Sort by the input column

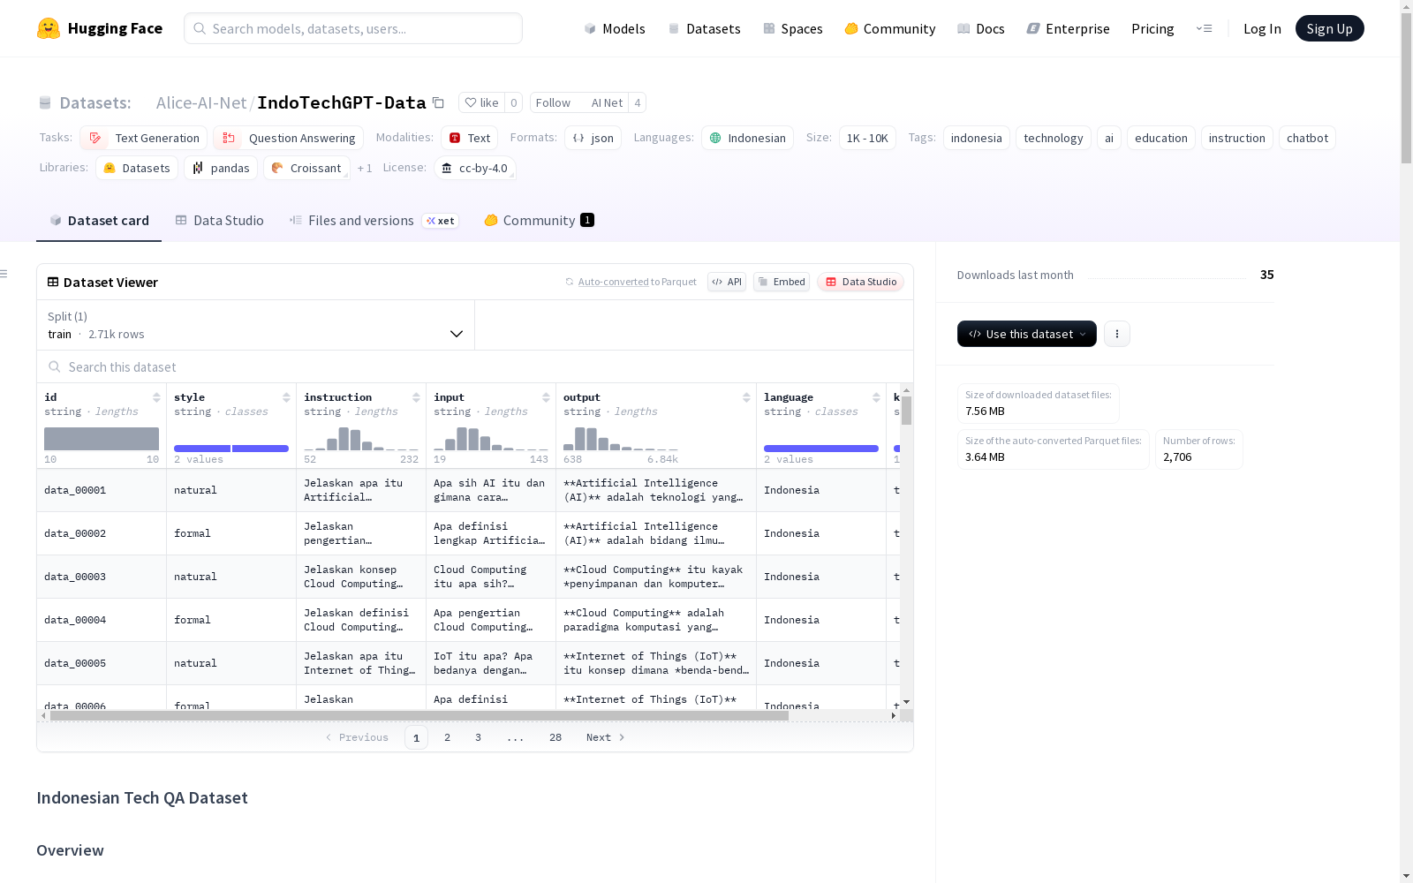pos(546,397)
